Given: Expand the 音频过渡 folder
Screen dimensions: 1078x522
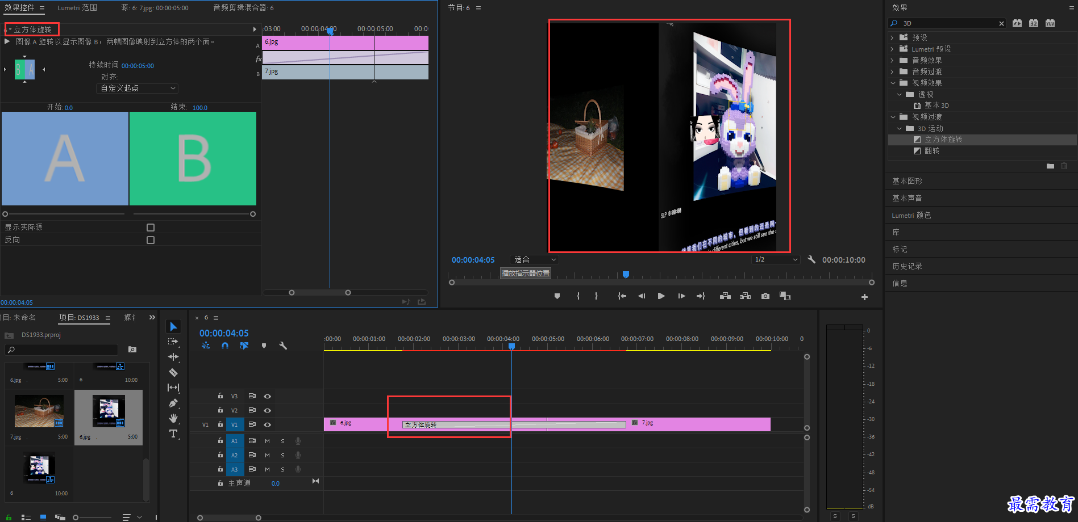Looking at the screenshot, I should point(892,71).
